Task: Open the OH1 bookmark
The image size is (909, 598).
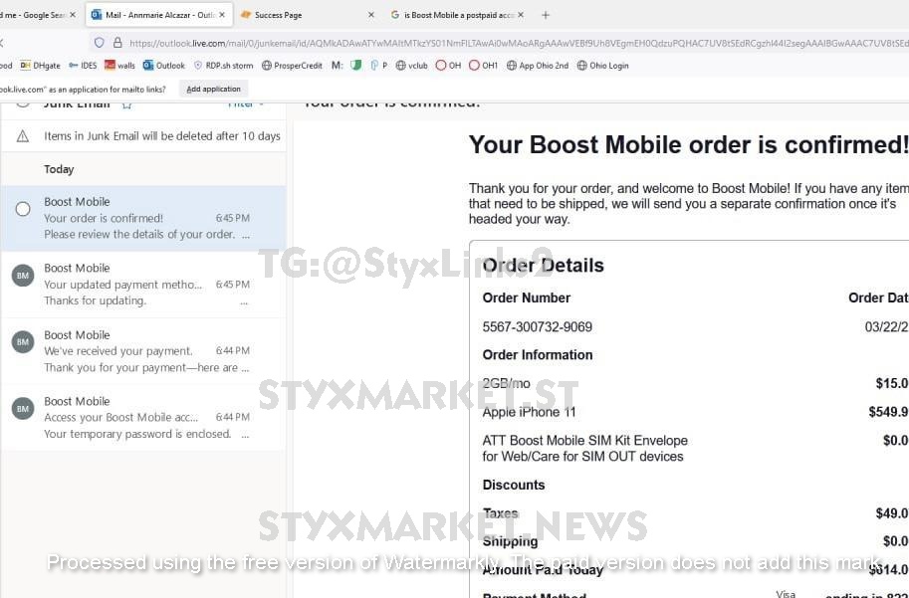Action: (x=483, y=66)
